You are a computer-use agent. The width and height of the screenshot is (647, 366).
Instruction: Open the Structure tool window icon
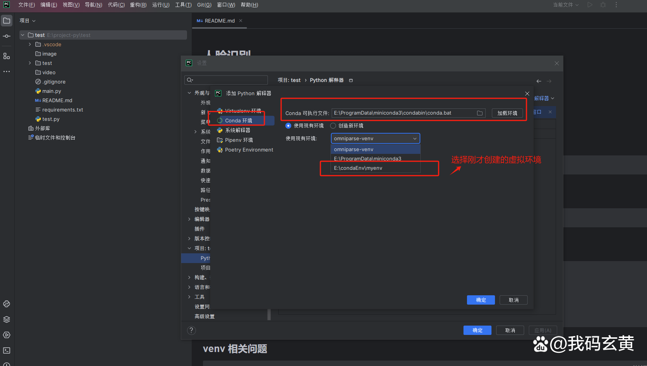coord(7,56)
